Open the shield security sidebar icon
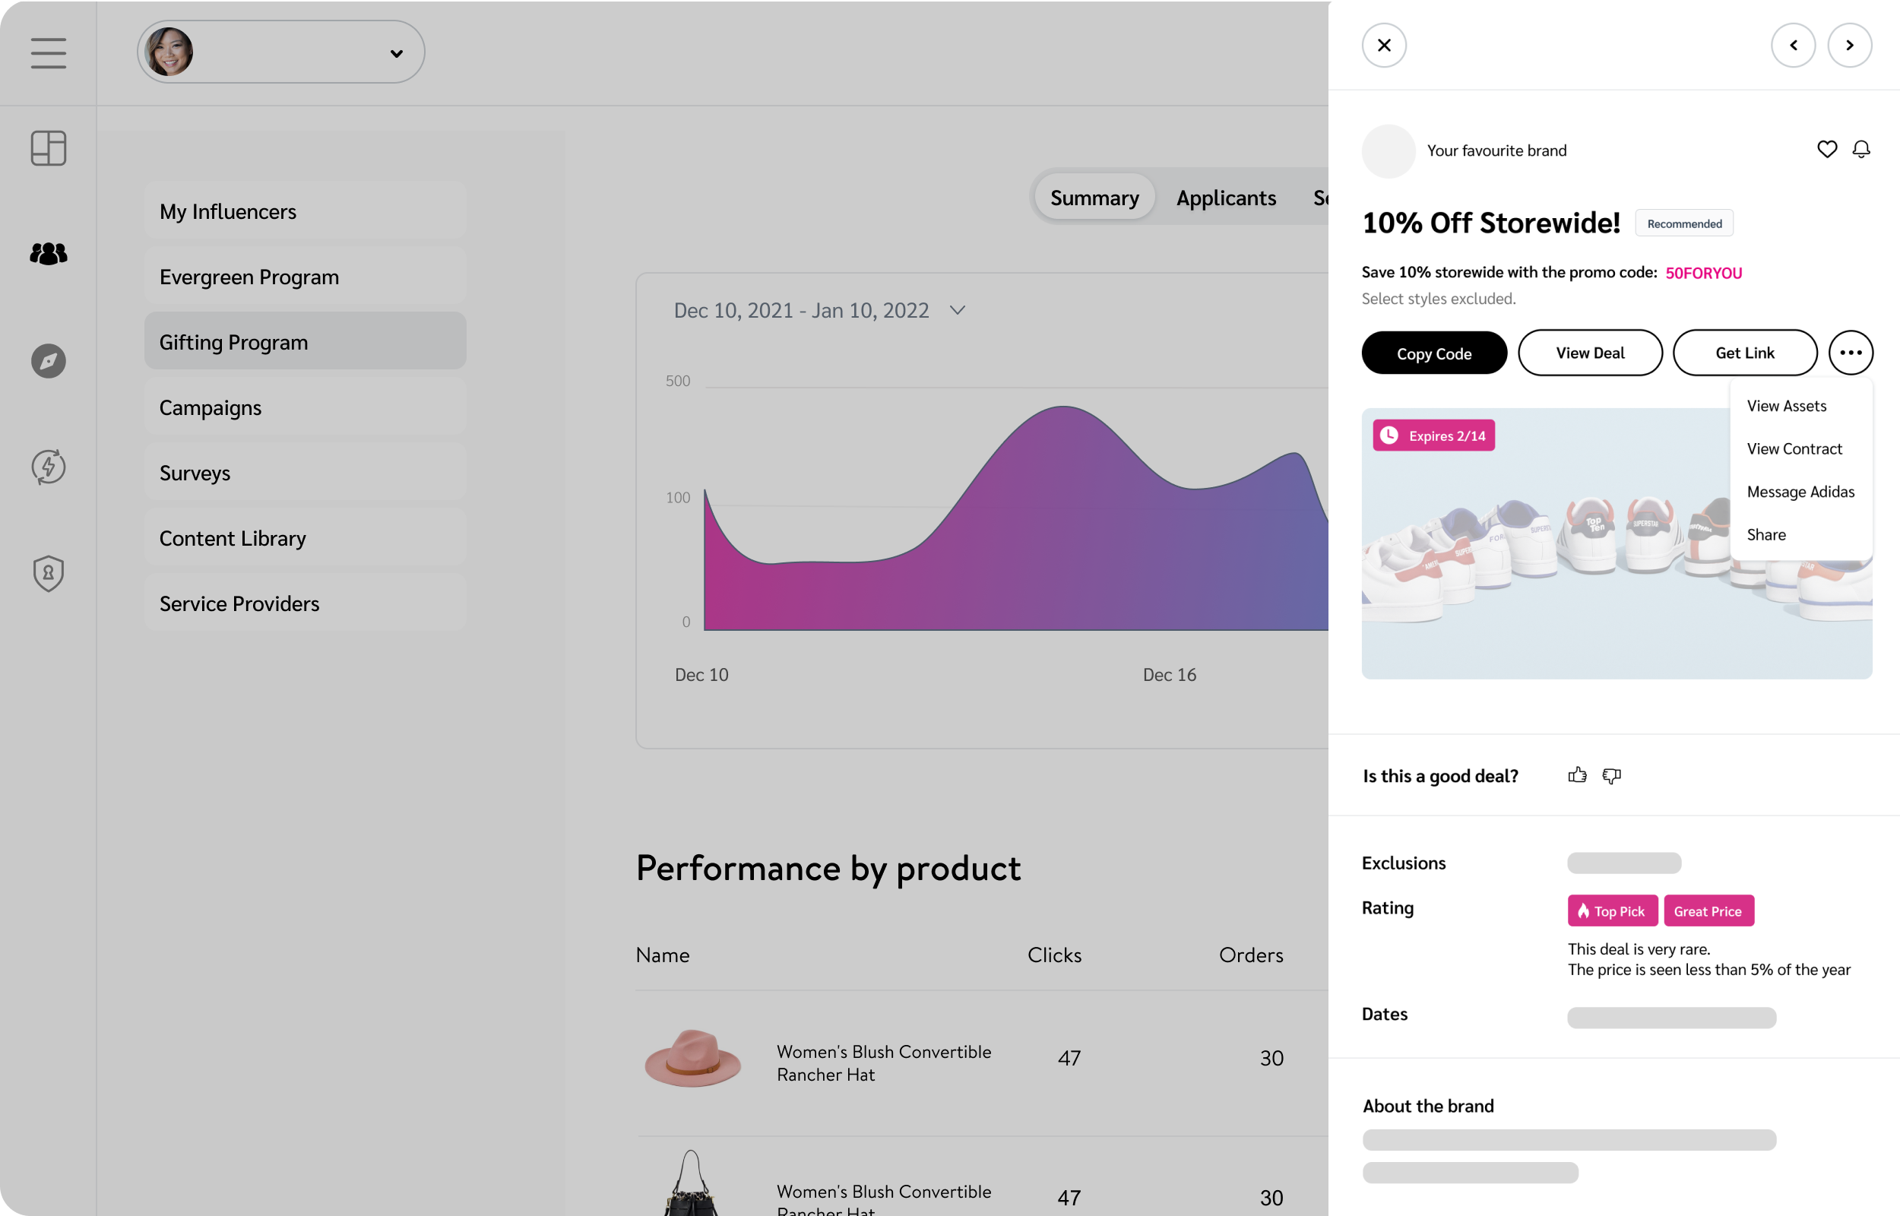1900x1216 pixels. click(48, 573)
